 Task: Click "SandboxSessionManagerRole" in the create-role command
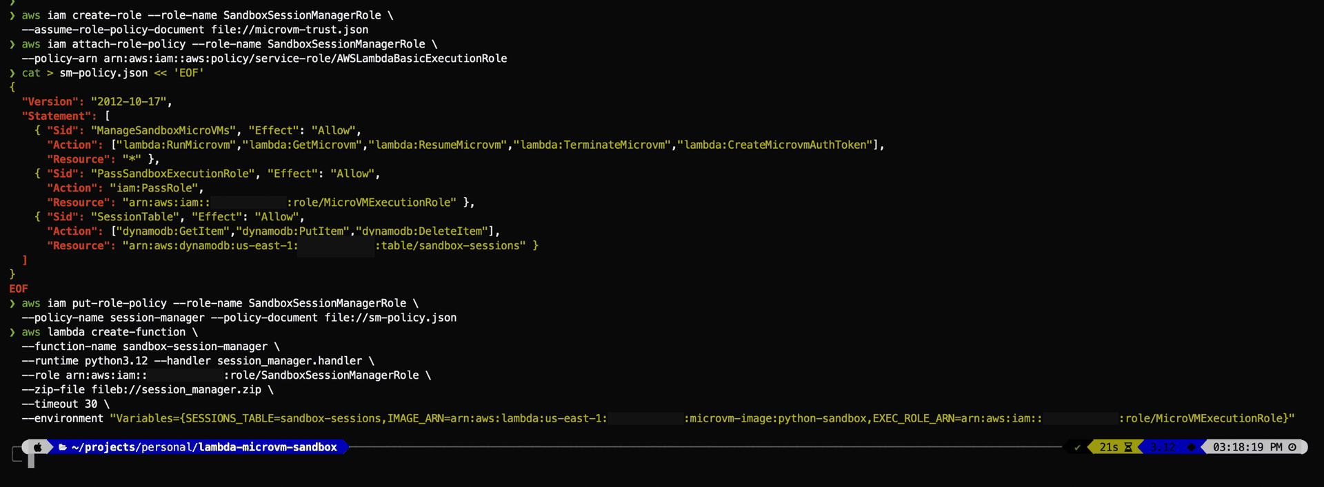(302, 15)
